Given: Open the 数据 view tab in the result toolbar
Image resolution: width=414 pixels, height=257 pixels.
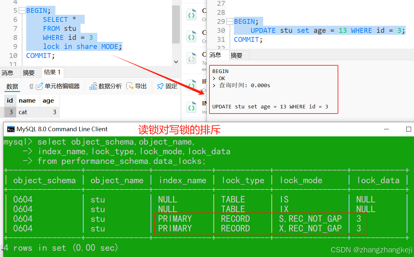Looking at the screenshot, I should tap(12, 86).
